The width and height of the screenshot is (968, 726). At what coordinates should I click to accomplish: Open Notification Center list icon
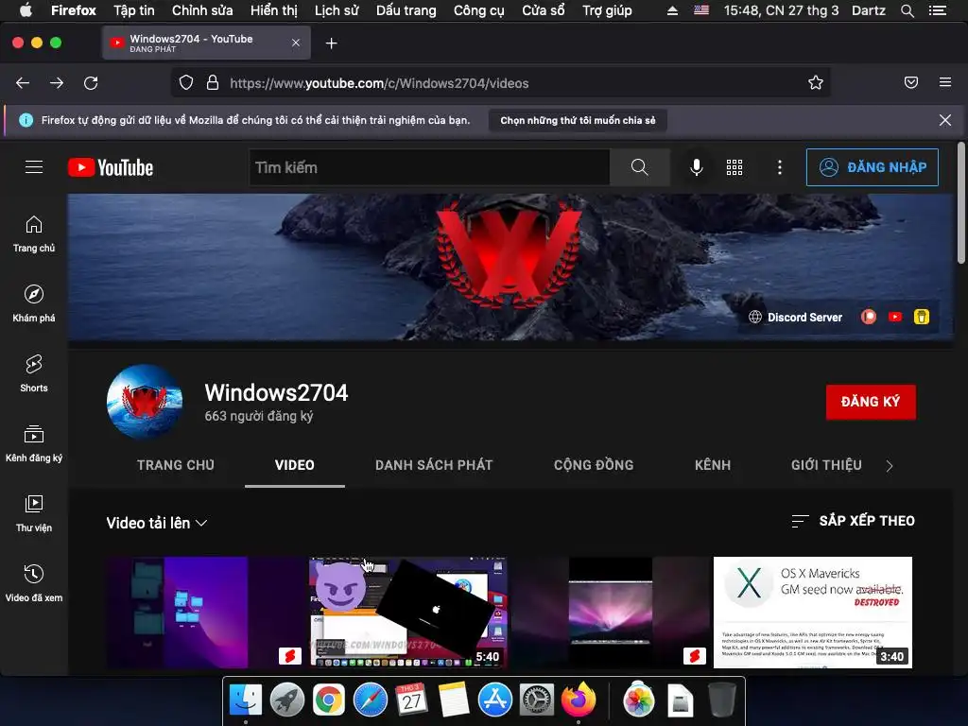(937, 10)
